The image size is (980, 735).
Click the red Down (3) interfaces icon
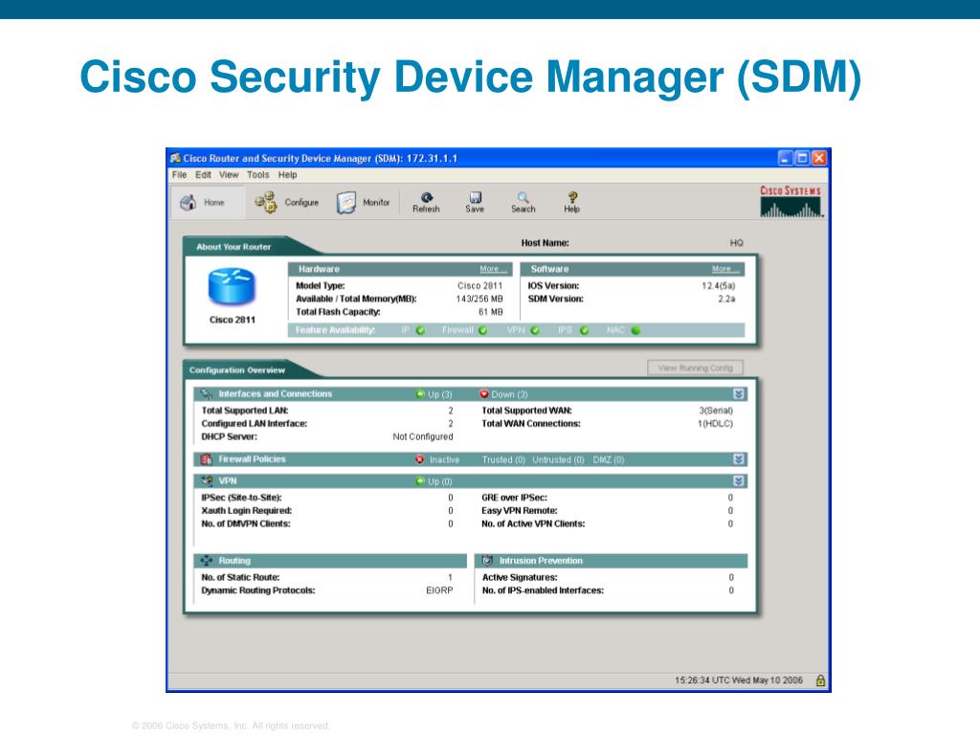pyautogui.click(x=483, y=394)
